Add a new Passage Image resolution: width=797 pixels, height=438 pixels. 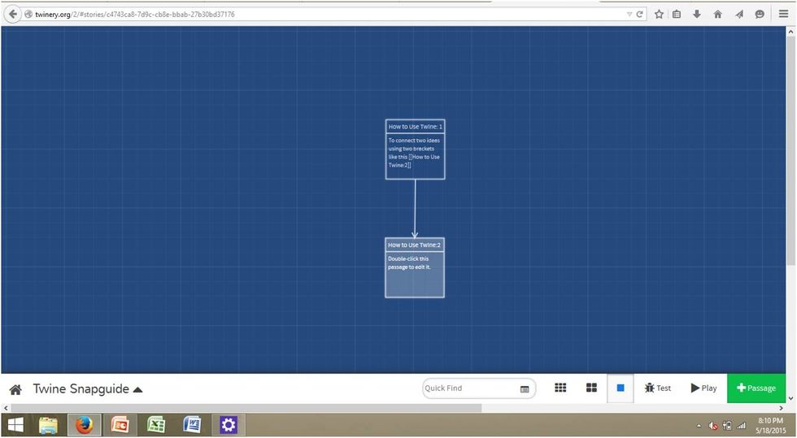[756, 388]
